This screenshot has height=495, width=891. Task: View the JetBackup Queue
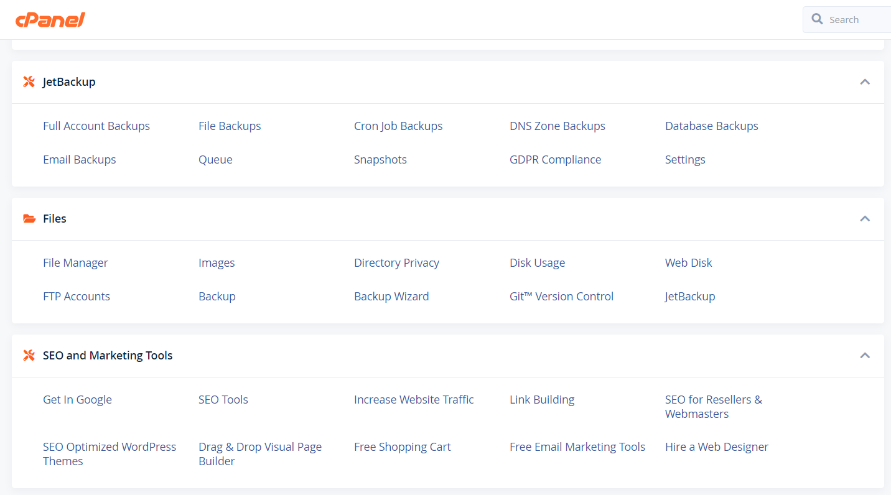(x=215, y=159)
